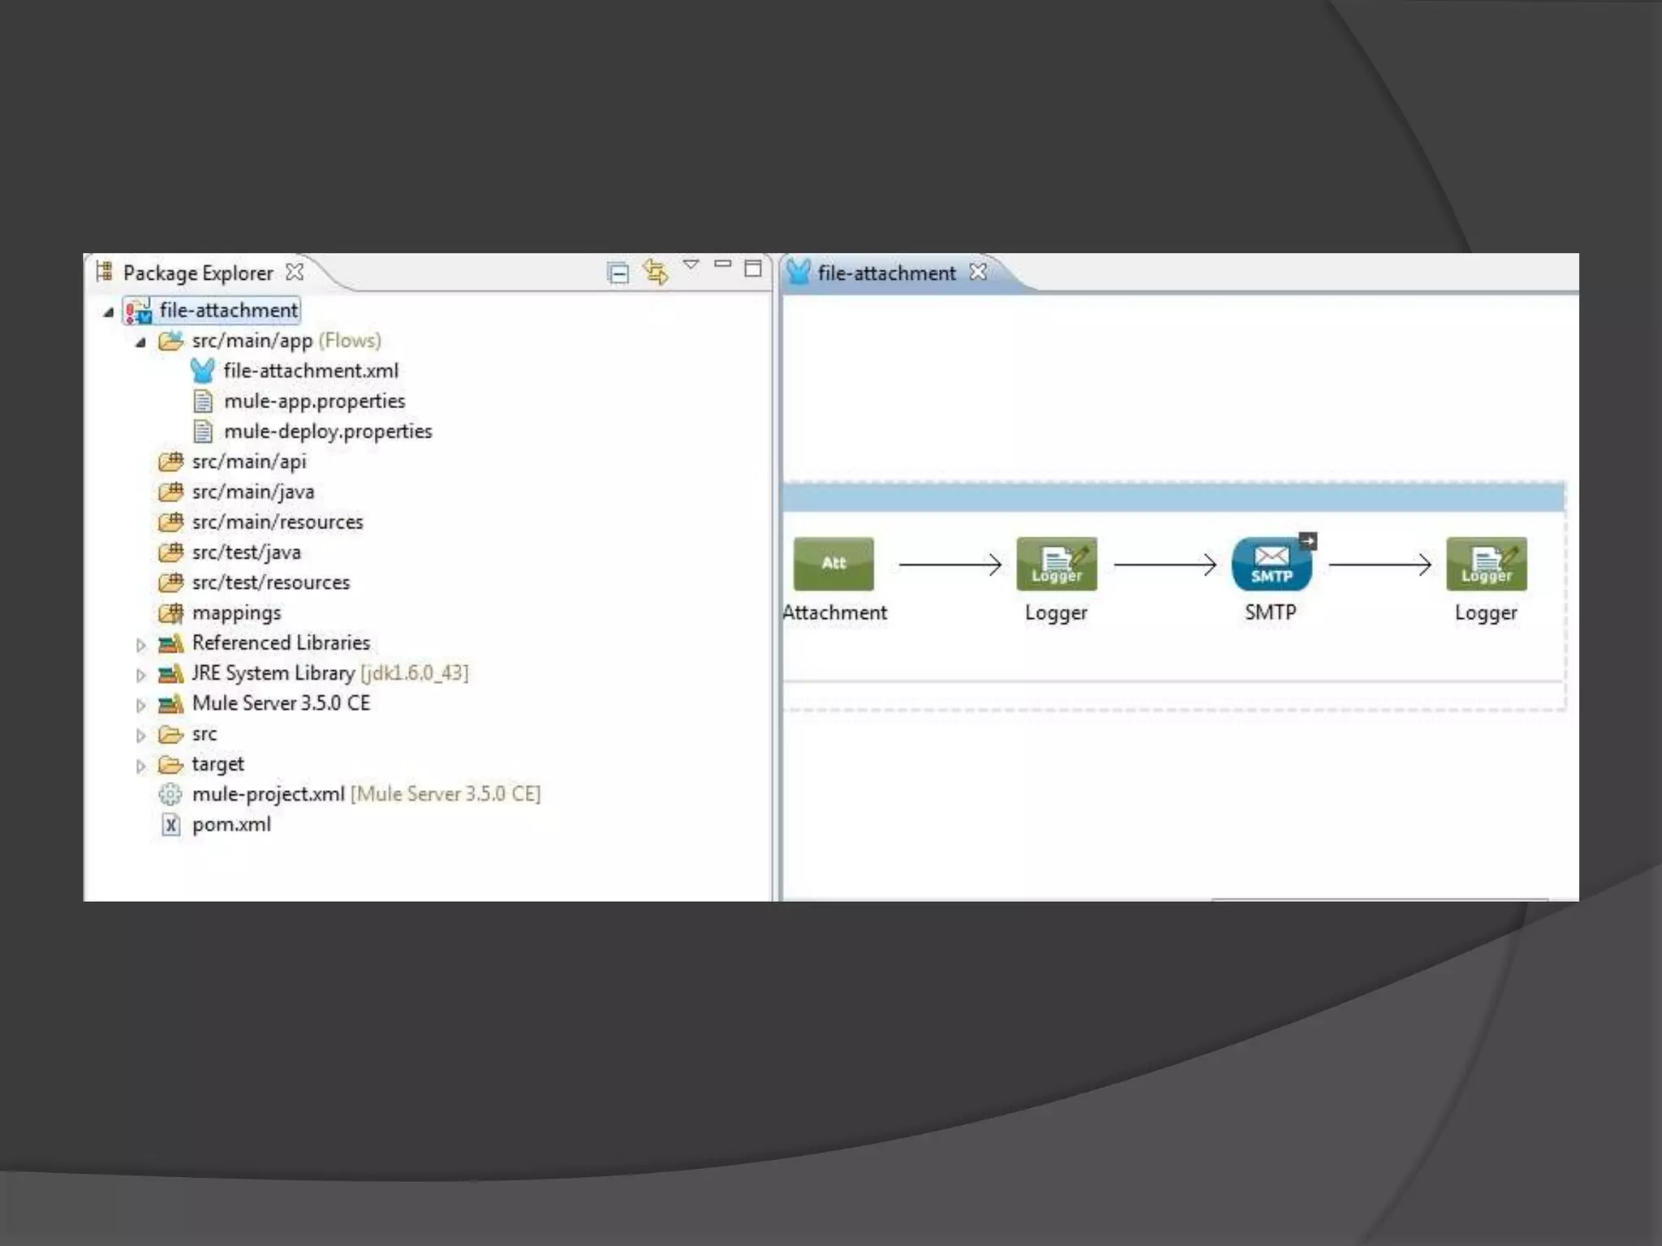The width and height of the screenshot is (1662, 1246).
Task: Expand the Referenced Libraries node
Action: [140, 645]
